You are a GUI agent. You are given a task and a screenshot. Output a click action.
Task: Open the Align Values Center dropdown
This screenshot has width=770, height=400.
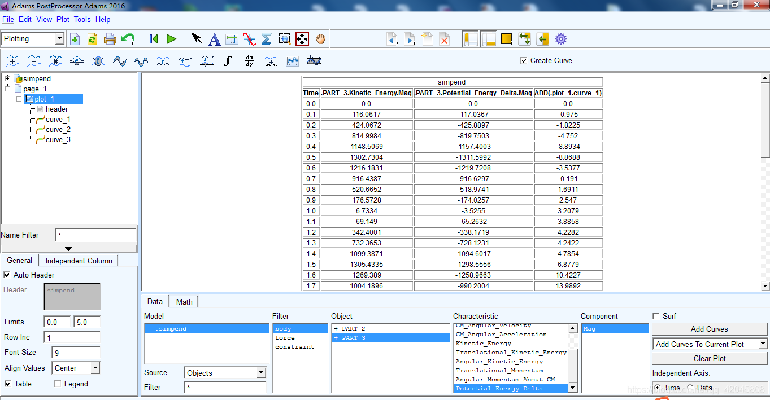pyautogui.click(x=94, y=368)
